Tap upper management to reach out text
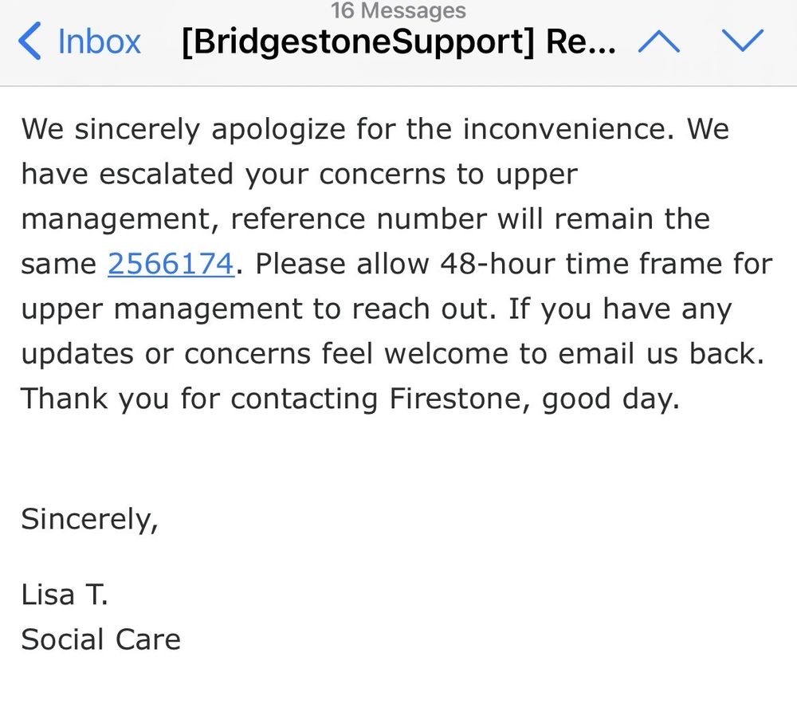Image resolution: width=797 pixels, height=727 pixels. pos(255,309)
